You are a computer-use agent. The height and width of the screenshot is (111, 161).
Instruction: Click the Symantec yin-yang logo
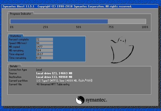80,100
